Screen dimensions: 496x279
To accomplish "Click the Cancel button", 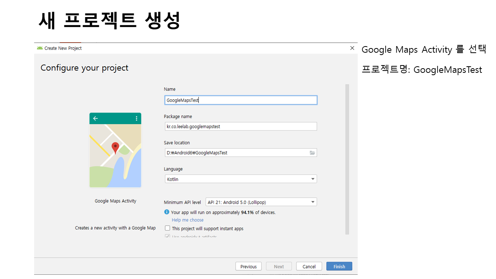I will click(x=309, y=267).
